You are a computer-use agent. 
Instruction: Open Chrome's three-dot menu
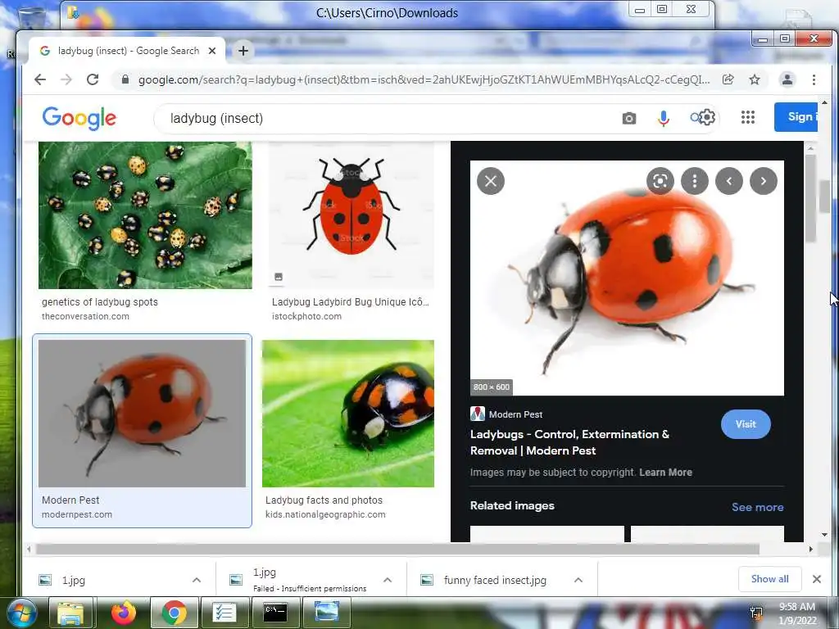814,79
